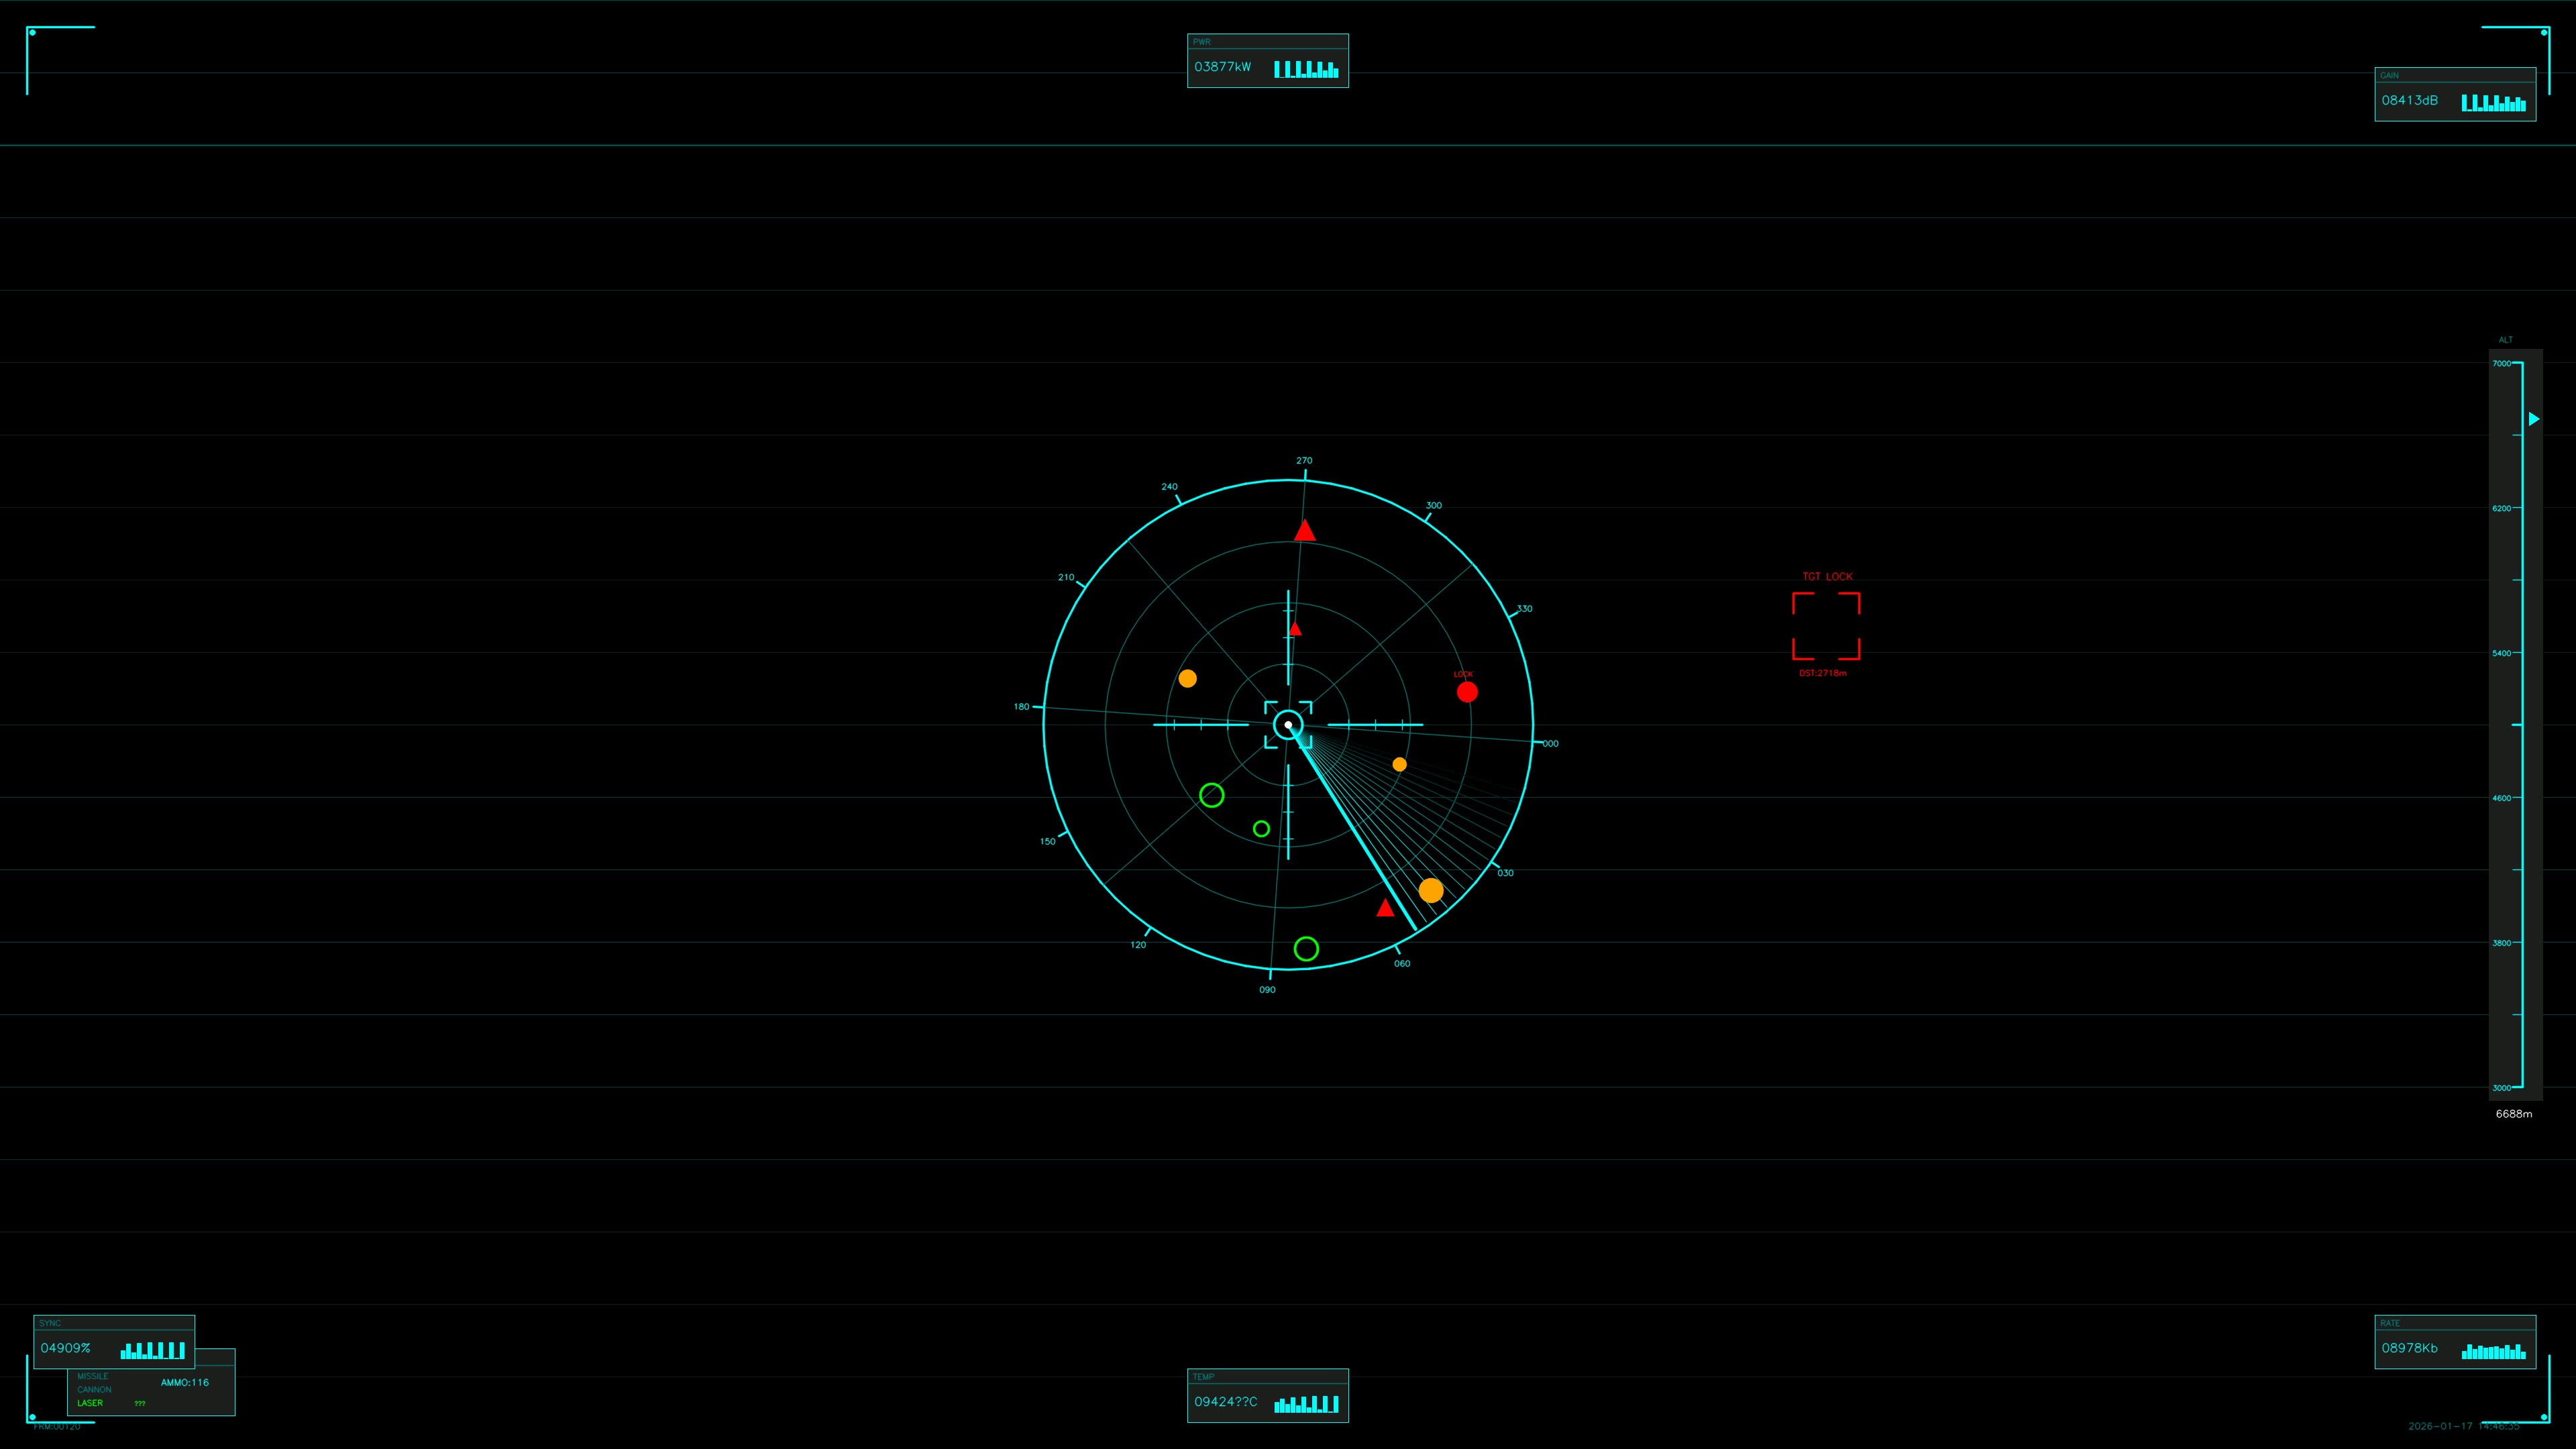The height and width of the screenshot is (1449, 2576).
Task: Activate the LASER weapon mode
Action: point(90,1403)
